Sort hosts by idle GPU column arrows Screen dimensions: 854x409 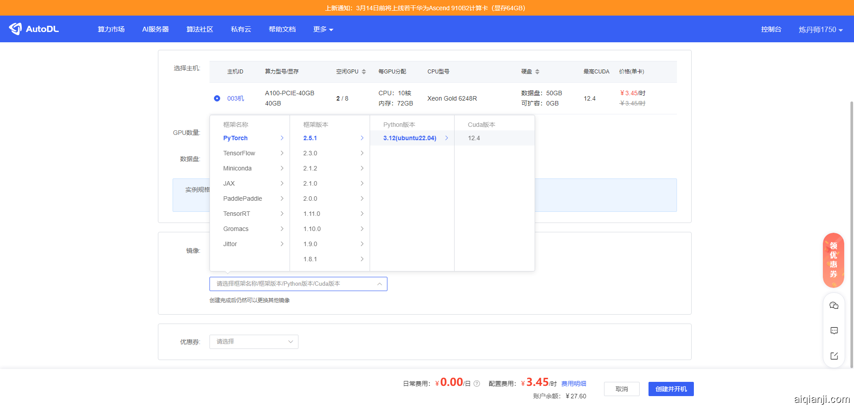(364, 72)
